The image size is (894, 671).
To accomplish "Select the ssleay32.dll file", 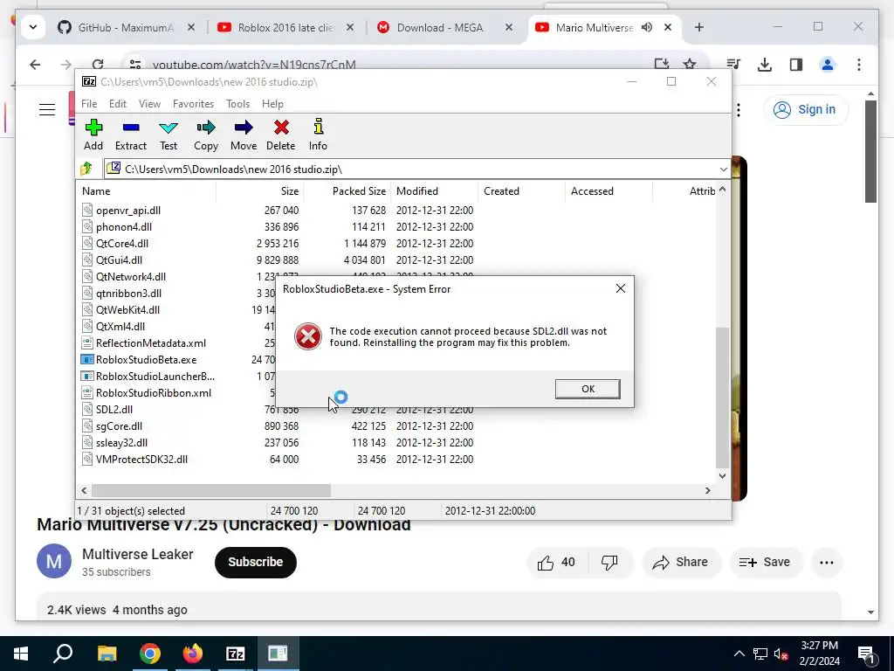I will click(121, 443).
